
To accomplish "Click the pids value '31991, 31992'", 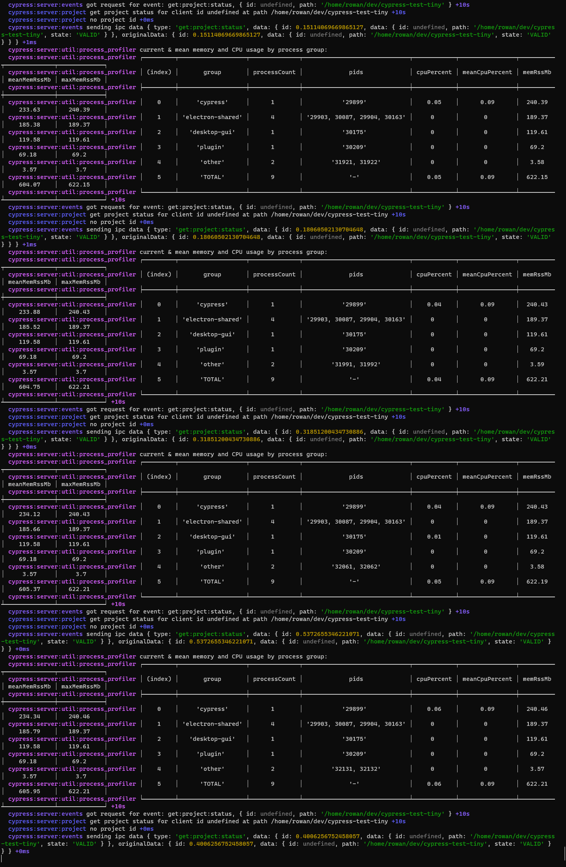I will tap(356, 364).
